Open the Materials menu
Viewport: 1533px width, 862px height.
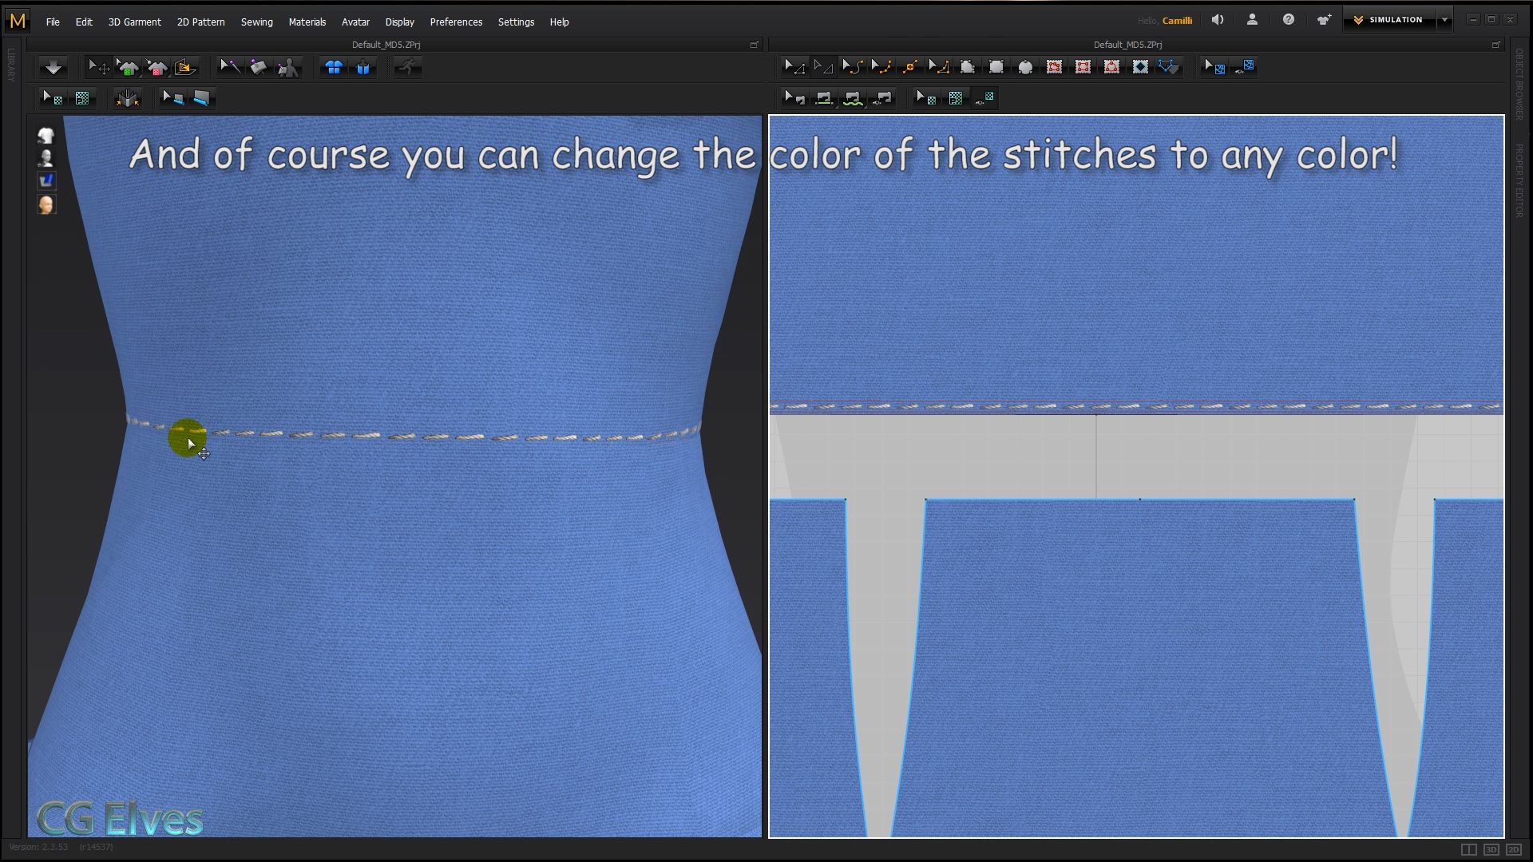tap(307, 22)
